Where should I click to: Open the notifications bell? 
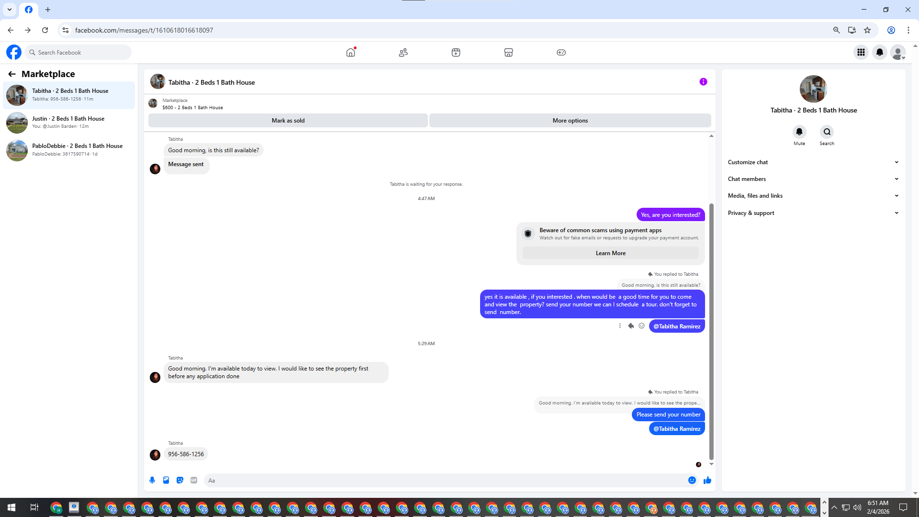click(x=879, y=52)
